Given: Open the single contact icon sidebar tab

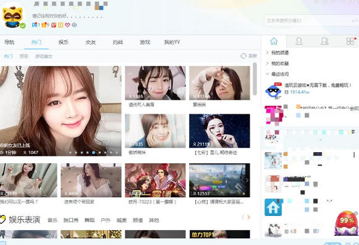Looking at the screenshot, I should (x=299, y=41).
